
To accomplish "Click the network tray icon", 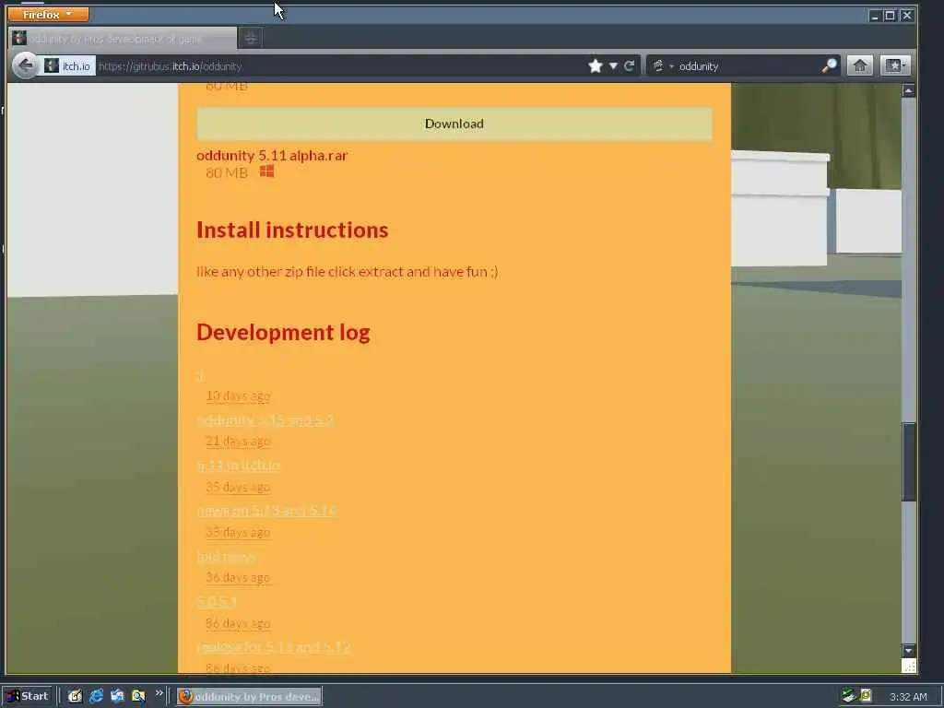I will tap(848, 696).
